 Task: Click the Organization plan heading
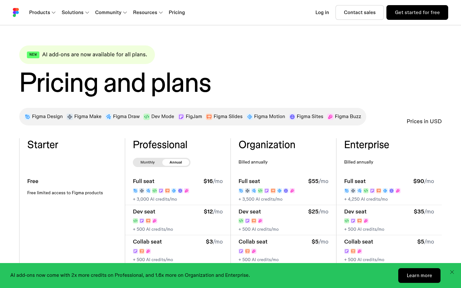click(x=267, y=145)
